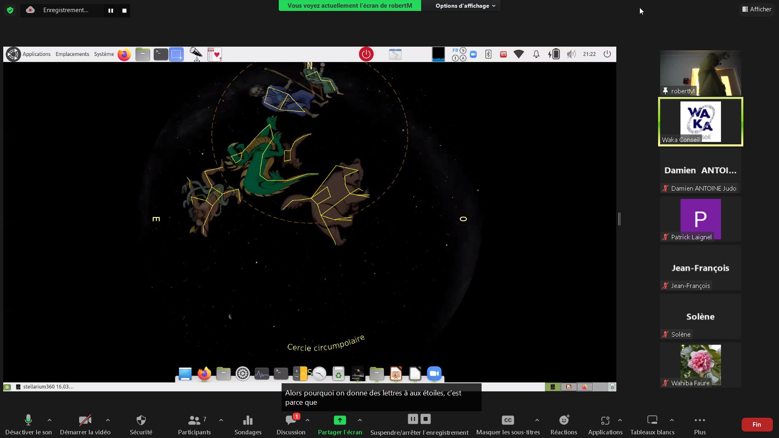Screen dimensions: 779x438
Task: Open system monitor in the dock
Action: point(262,374)
